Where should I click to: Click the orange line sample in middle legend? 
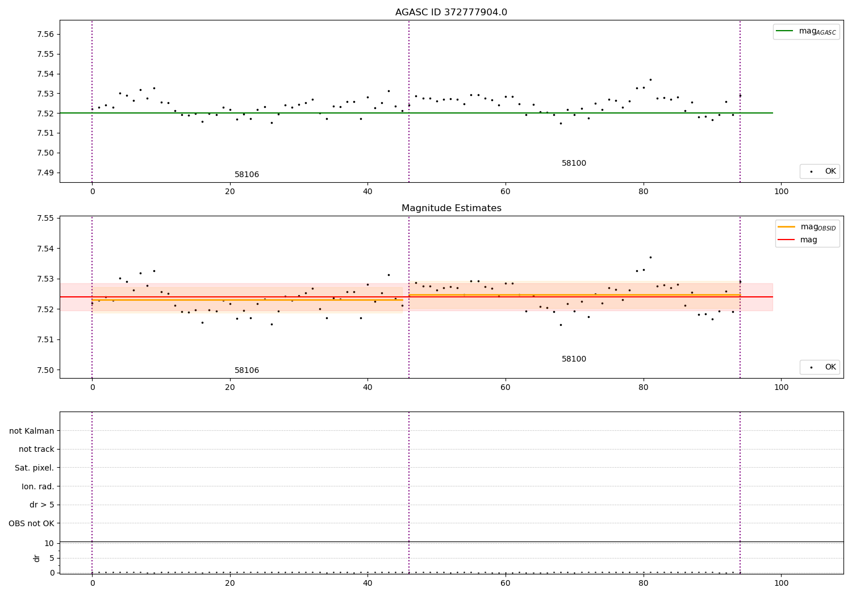(x=786, y=227)
